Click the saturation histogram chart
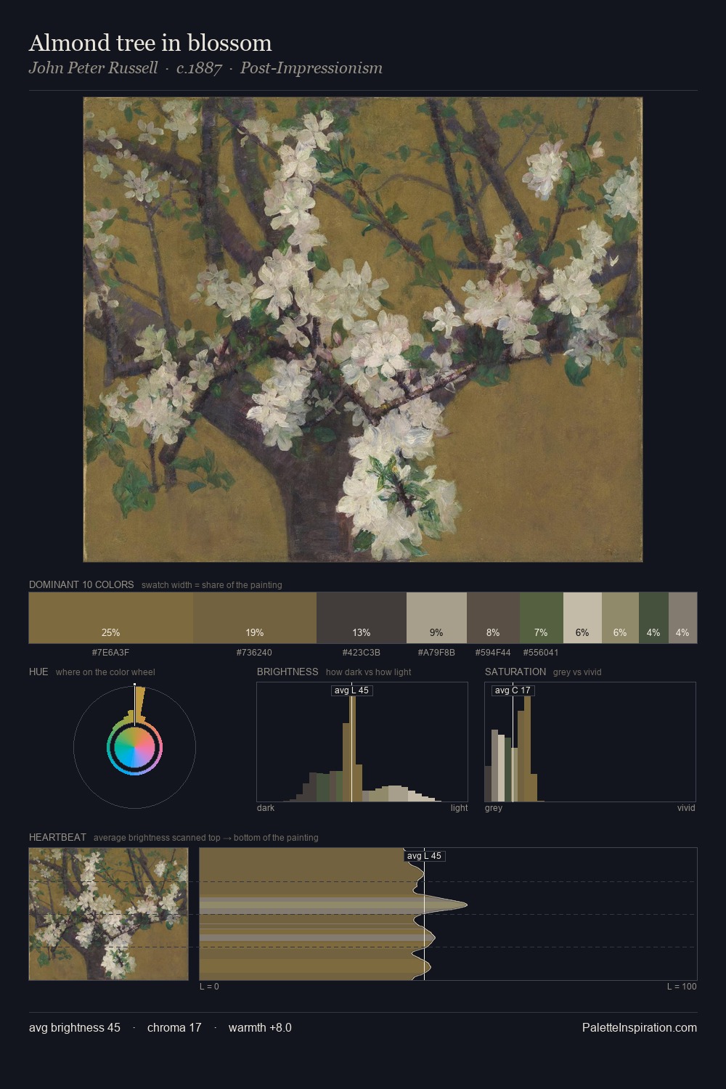This screenshot has height=1089, width=726. click(x=590, y=742)
